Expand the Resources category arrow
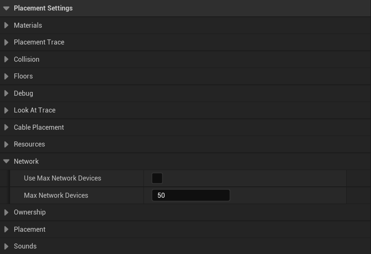Image resolution: width=371 pixels, height=254 pixels. click(6, 144)
